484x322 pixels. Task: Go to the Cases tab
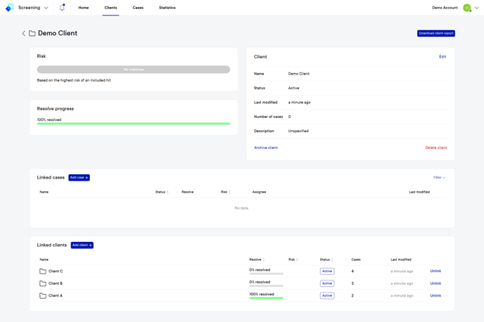pos(138,8)
